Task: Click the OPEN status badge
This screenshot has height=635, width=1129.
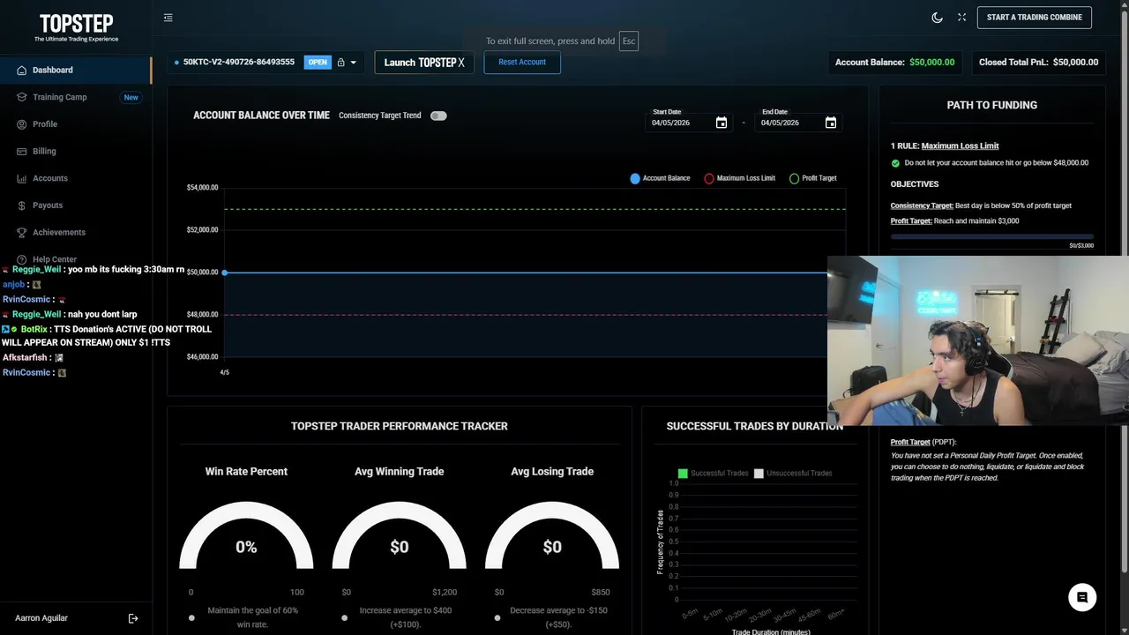Action: coord(318,63)
